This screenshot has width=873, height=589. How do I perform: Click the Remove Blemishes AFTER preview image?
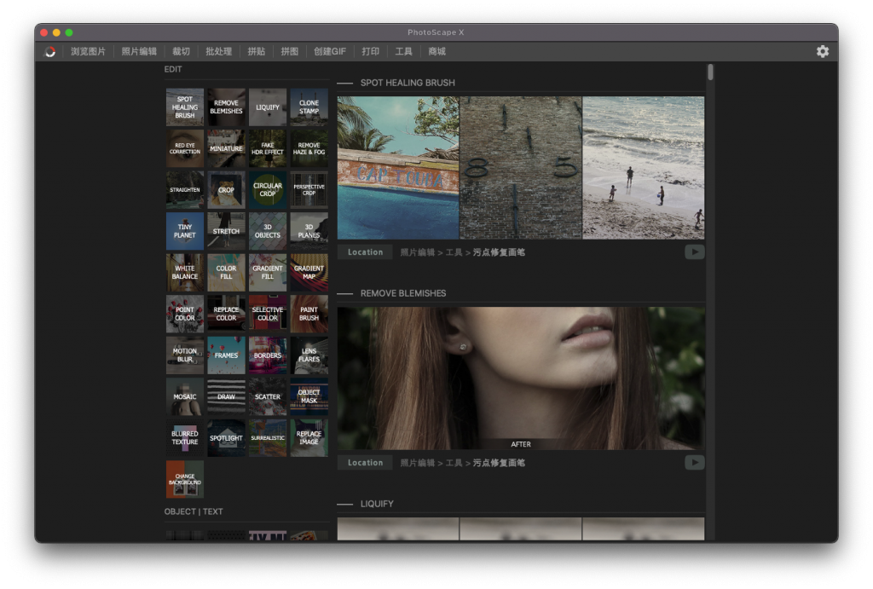(x=521, y=378)
